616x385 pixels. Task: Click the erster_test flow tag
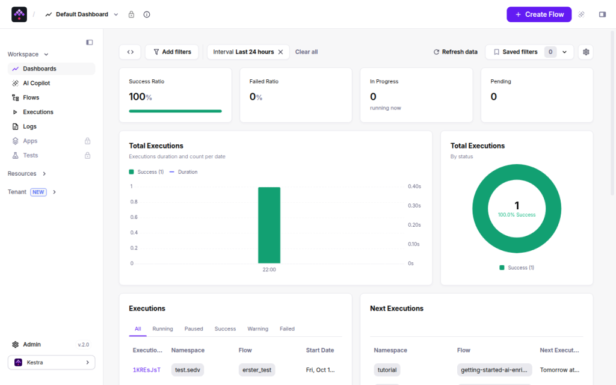[x=257, y=370]
